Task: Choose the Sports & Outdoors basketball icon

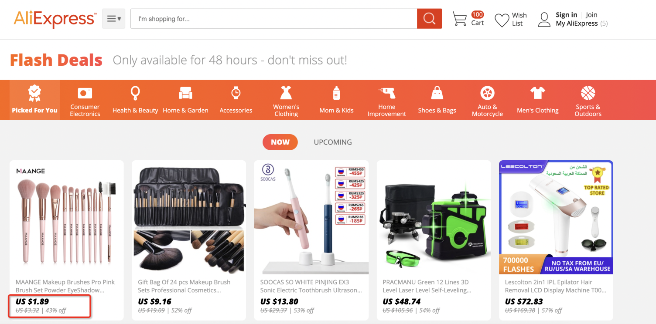Action: tap(588, 92)
